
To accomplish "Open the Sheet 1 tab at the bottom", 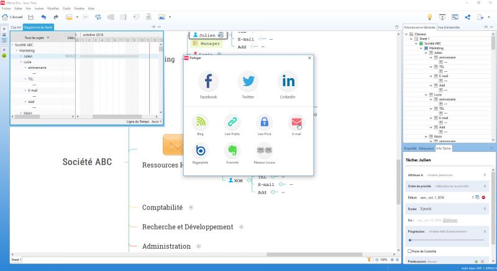I will pos(16,260).
